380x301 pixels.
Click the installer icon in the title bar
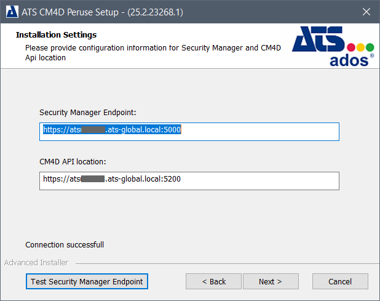[x=12, y=12]
